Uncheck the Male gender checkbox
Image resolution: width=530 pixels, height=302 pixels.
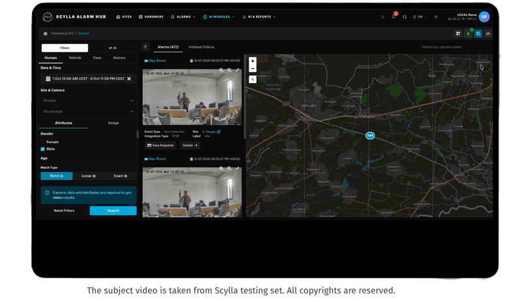point(42,149)
